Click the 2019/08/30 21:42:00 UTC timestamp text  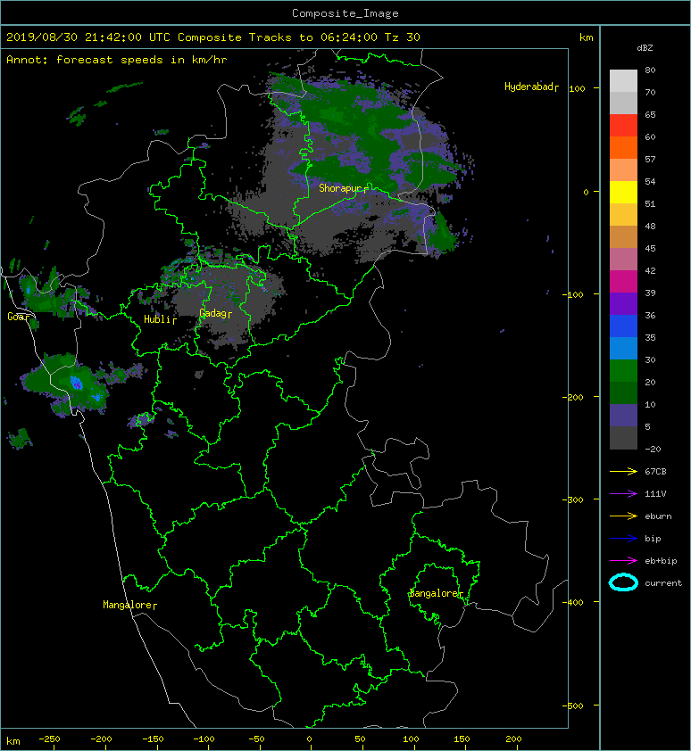coord(88,37)
